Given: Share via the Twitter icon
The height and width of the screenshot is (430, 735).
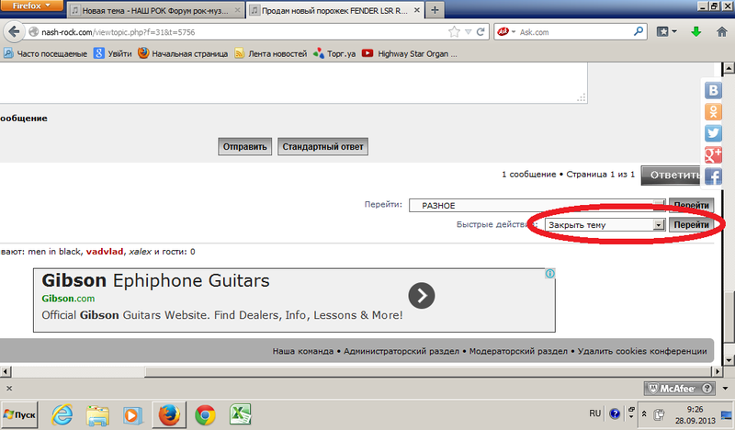Looking at the screenshot, I should coord(713,133).
